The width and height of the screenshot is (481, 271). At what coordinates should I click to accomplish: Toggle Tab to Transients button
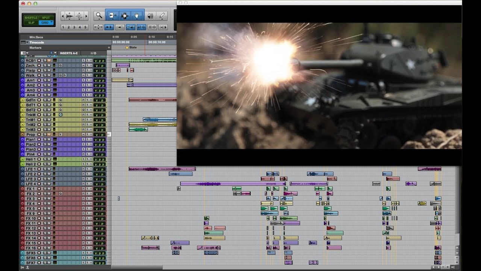[x=109, y=27]
